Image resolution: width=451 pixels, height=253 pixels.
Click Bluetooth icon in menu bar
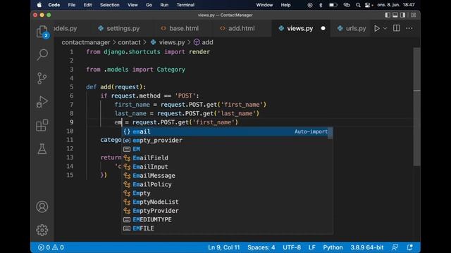click(321, 5)
